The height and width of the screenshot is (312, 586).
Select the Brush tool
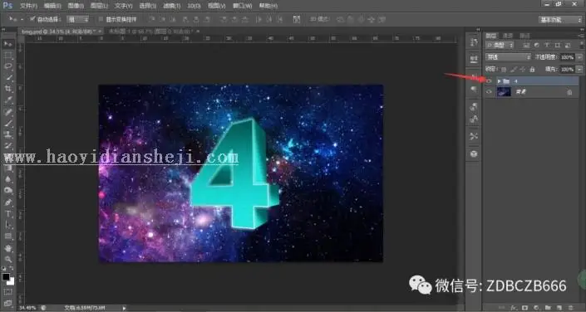click(8, 123)
